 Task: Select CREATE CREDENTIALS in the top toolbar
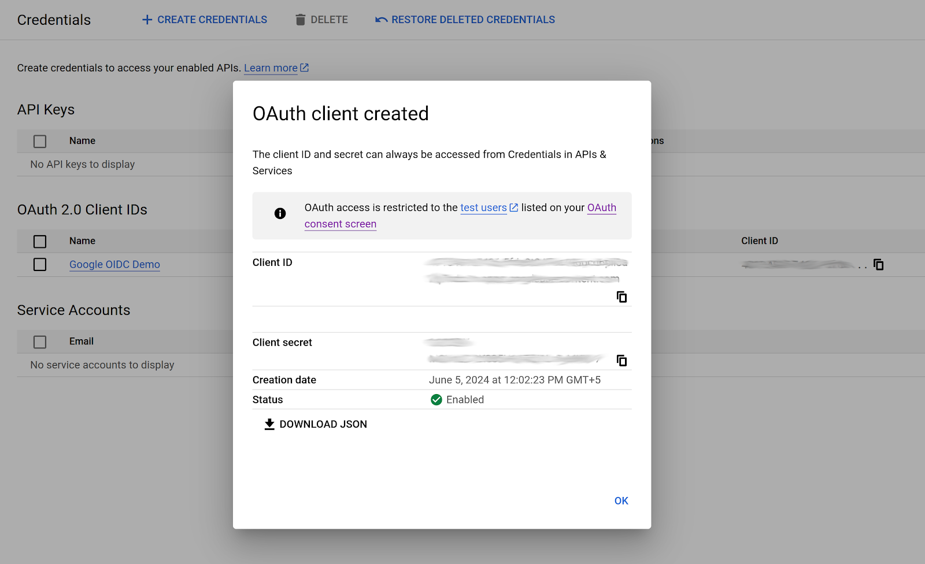[x=211, y=19]
